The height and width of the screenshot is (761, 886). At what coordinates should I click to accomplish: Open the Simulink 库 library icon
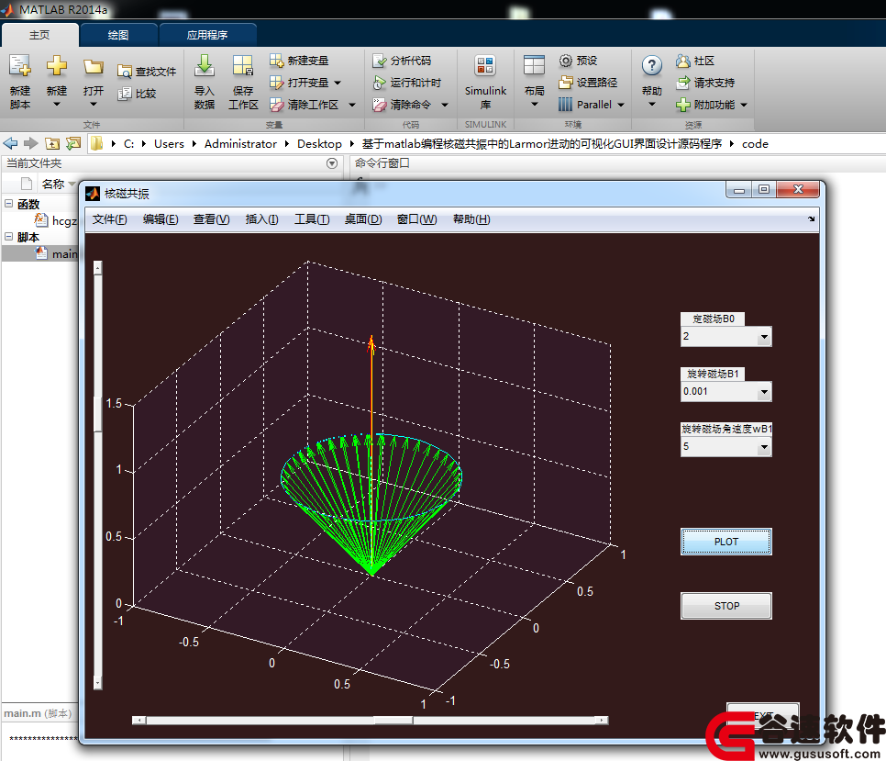(485, 65)
